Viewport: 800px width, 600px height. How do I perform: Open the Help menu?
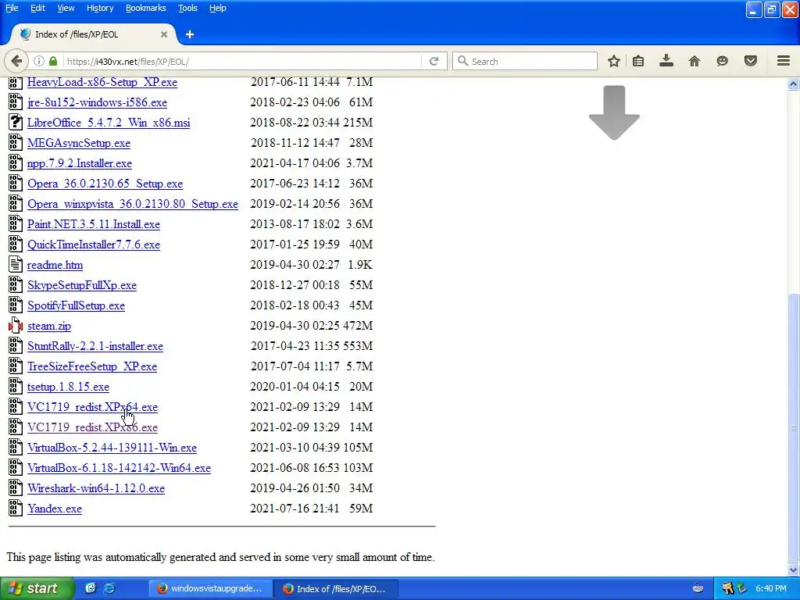(218, 8)
